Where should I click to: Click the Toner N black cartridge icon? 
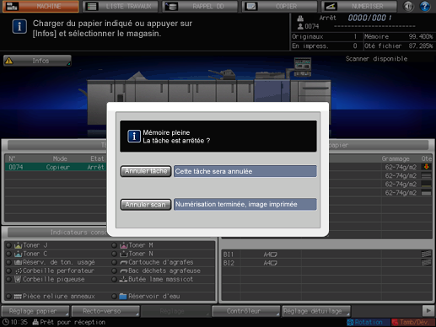click(124, 254)
